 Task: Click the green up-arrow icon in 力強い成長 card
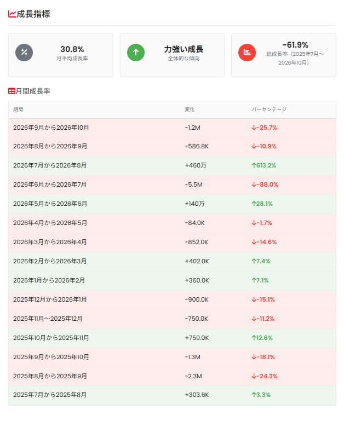[136, 53]
